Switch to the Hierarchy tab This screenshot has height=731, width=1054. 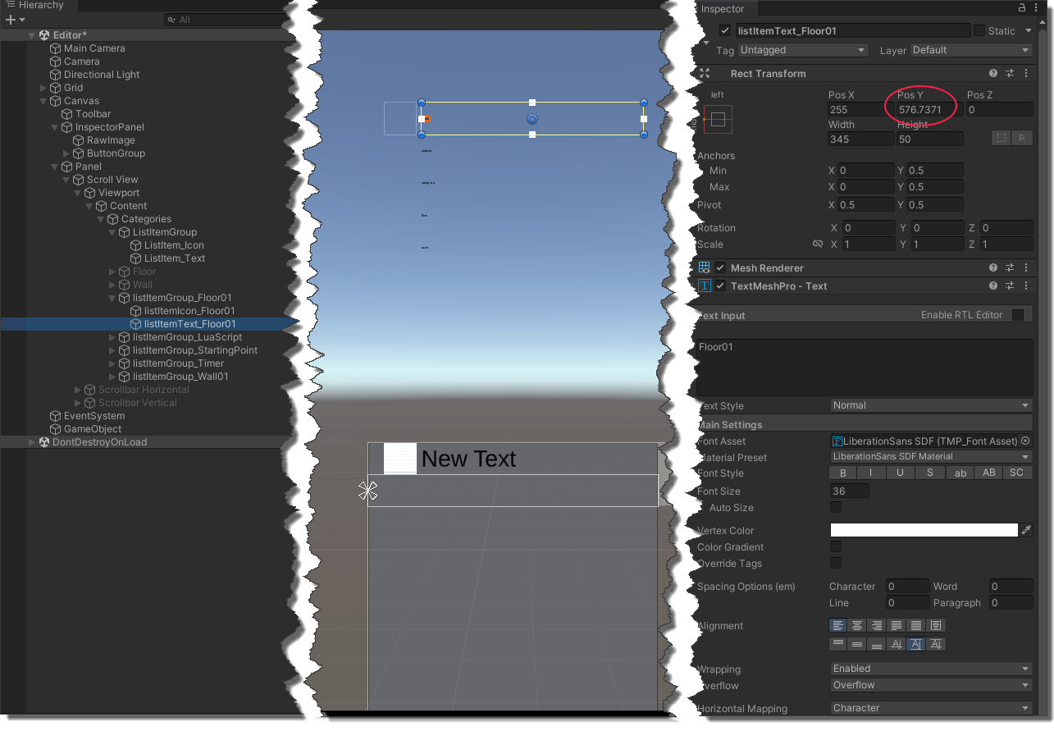coord(41,6)
